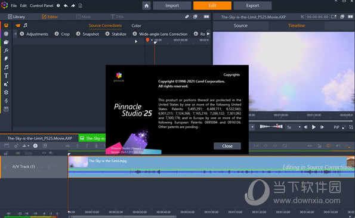
Task: Play the preview video
Action: [314, 127]
